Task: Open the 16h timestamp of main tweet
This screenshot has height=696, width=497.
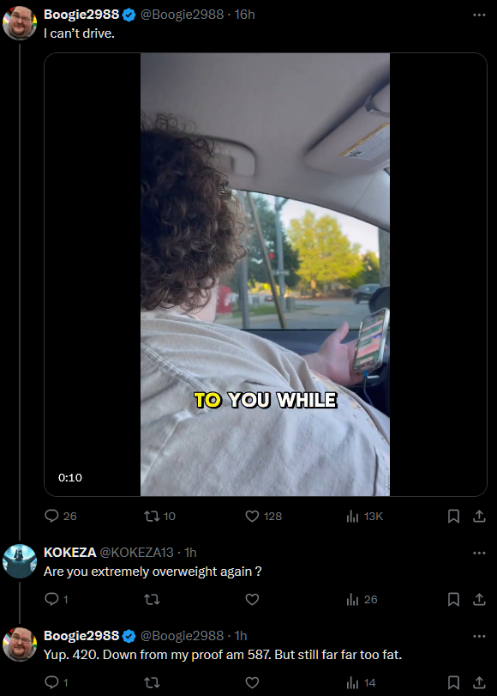Action: (245, 15)
